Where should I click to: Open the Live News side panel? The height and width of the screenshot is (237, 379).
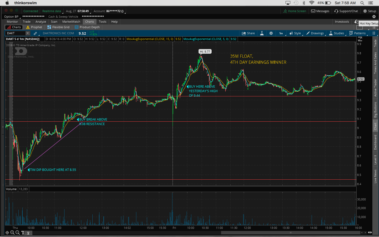[376, 176]
